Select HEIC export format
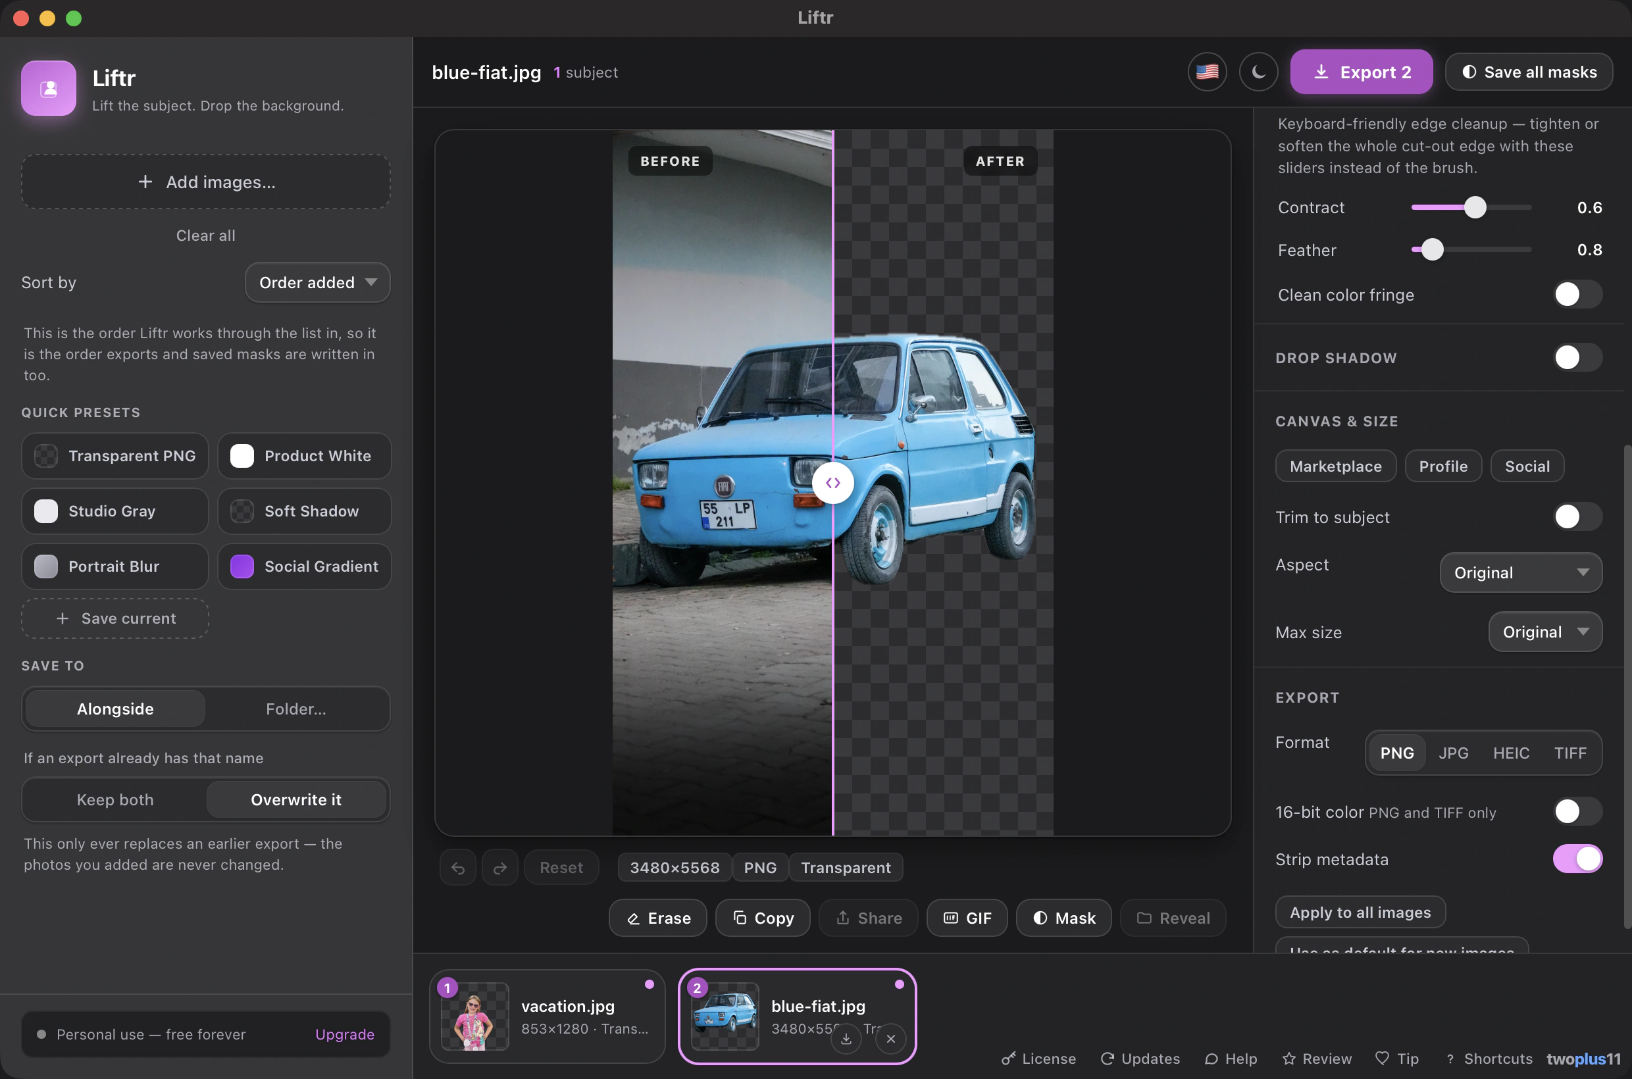 coord(1511,753)
